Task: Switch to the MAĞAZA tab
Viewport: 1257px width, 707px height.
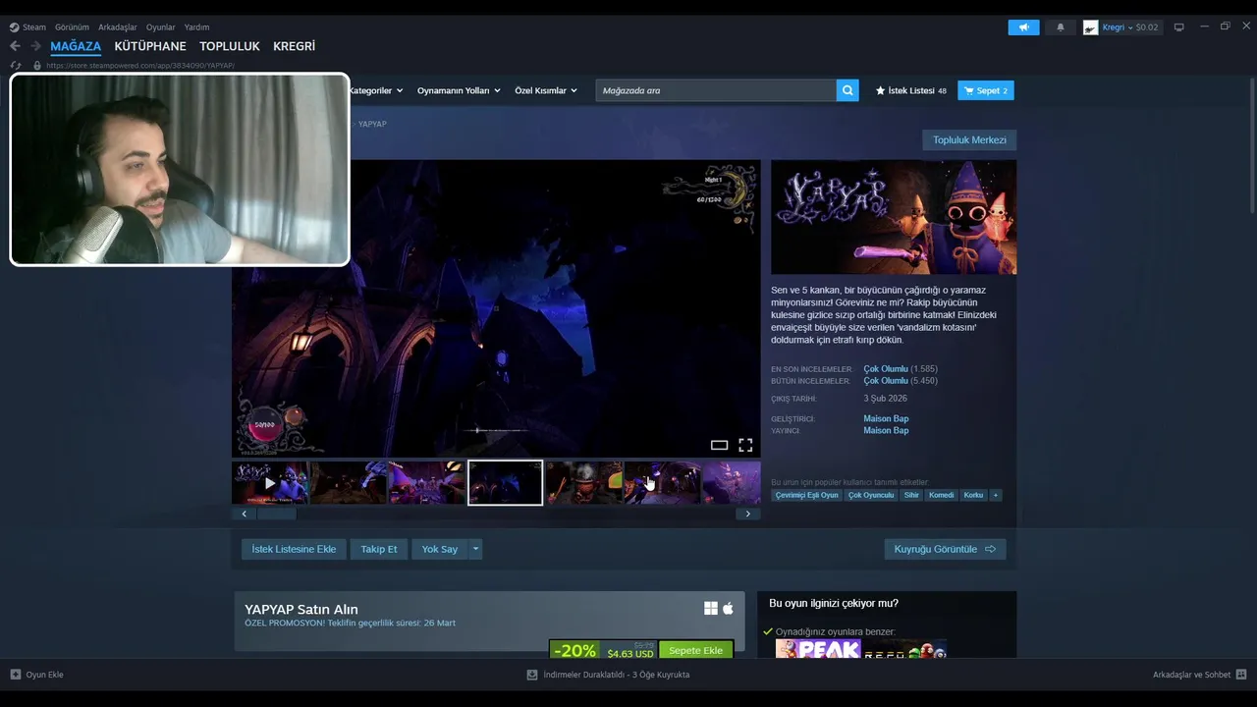Action: point(76,46)
